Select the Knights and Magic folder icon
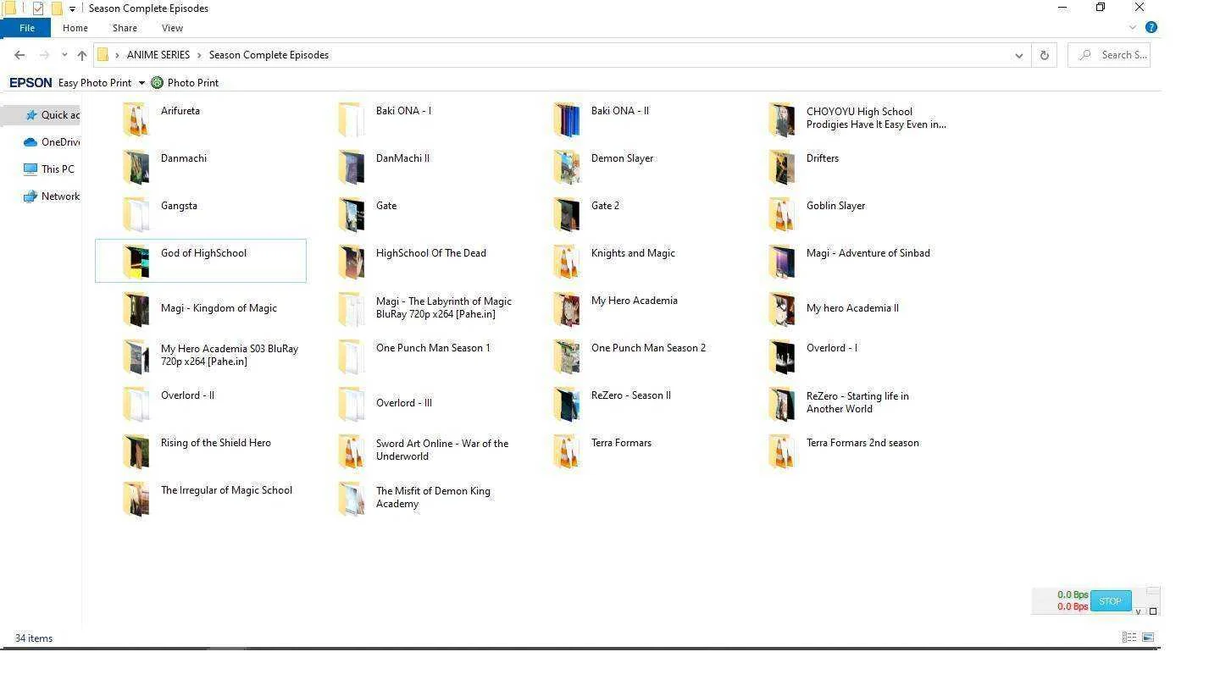Screen dimensions: 1220x685 (567, 262)
